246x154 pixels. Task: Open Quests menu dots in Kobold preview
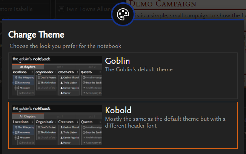point(100,122)
